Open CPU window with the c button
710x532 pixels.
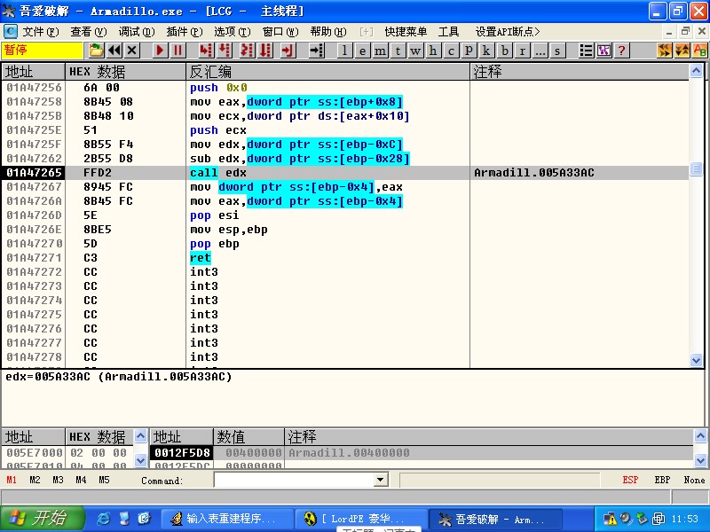(451, 51)
